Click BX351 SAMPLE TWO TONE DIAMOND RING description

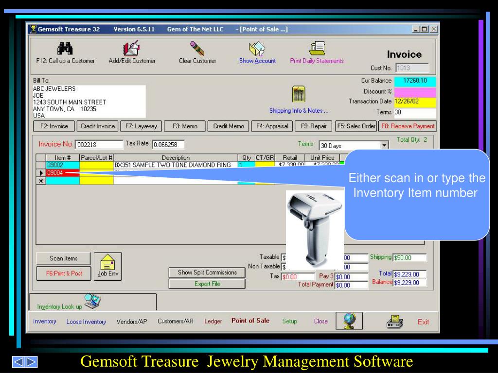tap(175, 165)
